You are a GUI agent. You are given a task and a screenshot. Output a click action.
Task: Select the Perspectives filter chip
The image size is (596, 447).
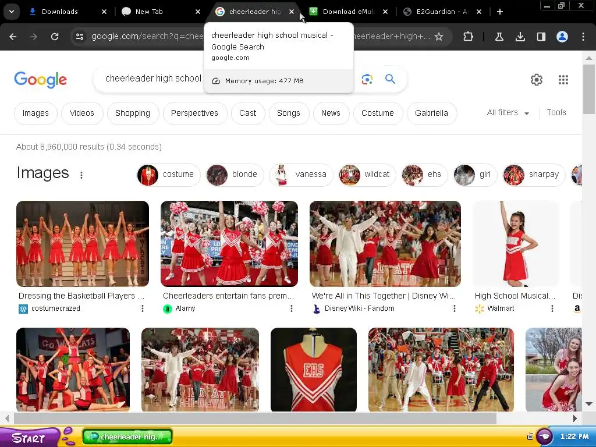[x=194, y=113]
